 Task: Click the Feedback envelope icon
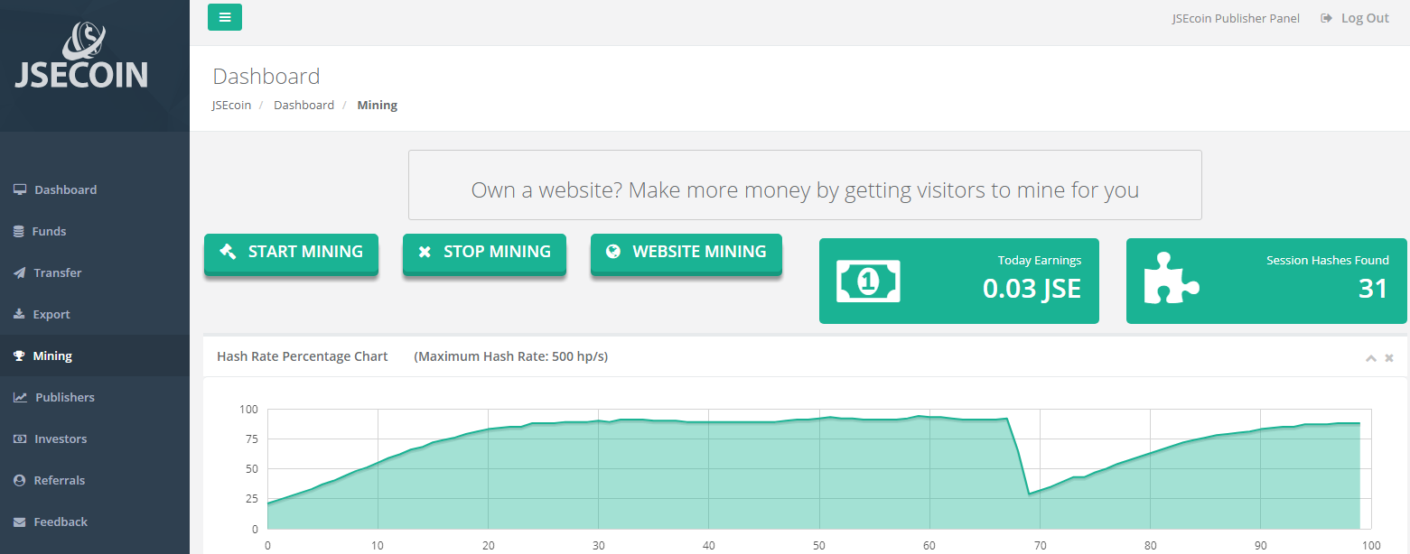click(x=19, y=522)
